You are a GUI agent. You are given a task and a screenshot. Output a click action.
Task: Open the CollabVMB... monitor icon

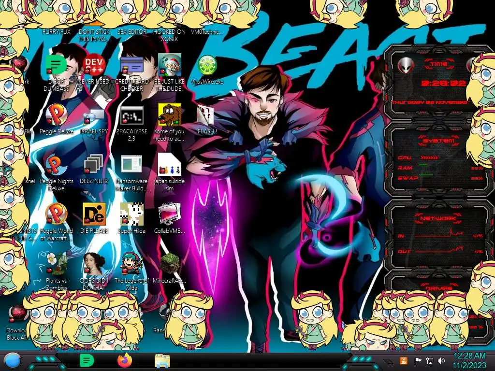click(170, 214)
